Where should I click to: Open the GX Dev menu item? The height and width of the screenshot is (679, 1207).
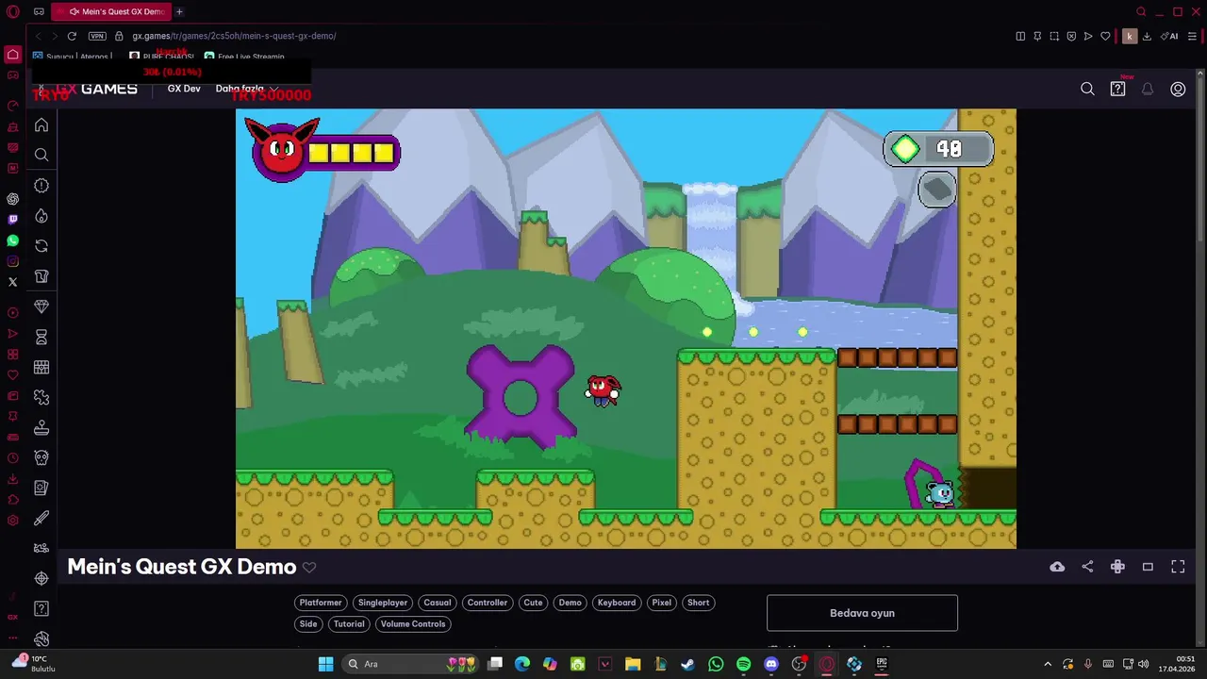(x=184, y=89)
